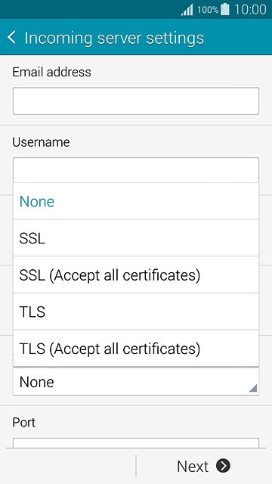The height and width of the screenshot is (484, 272).
Task: Tap the Incoming server settings title
Action: point(114,38)
